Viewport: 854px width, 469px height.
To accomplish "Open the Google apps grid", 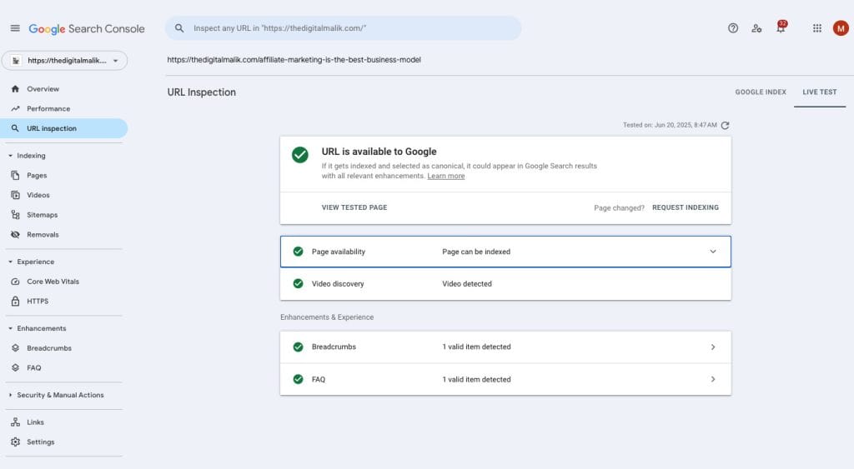I will coord(817,28).
